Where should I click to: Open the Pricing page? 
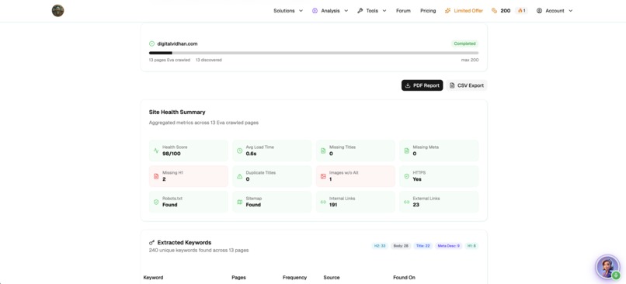click(428, 11)
